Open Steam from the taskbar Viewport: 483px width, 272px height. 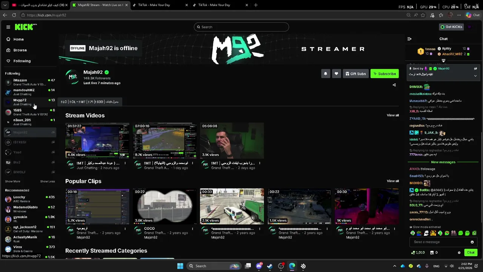270,266
